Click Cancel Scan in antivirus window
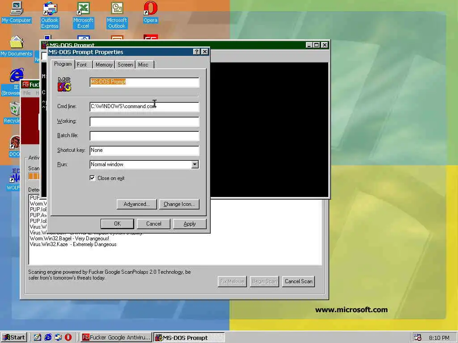458x343 pixels. pyautogui.click(x=298, y=281)
